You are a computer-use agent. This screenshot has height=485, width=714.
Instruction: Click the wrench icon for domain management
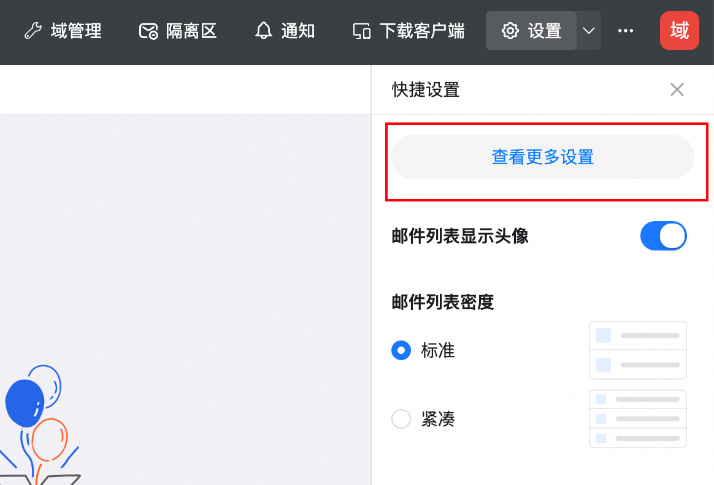(33, 31)
